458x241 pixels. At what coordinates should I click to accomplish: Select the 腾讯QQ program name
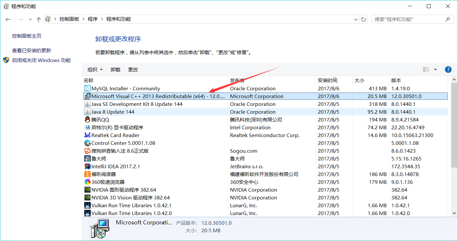tap(100, 120)
